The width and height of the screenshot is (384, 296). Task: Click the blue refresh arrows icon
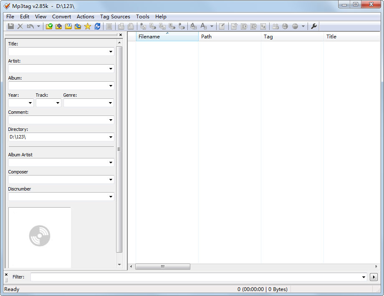(97, 26)
